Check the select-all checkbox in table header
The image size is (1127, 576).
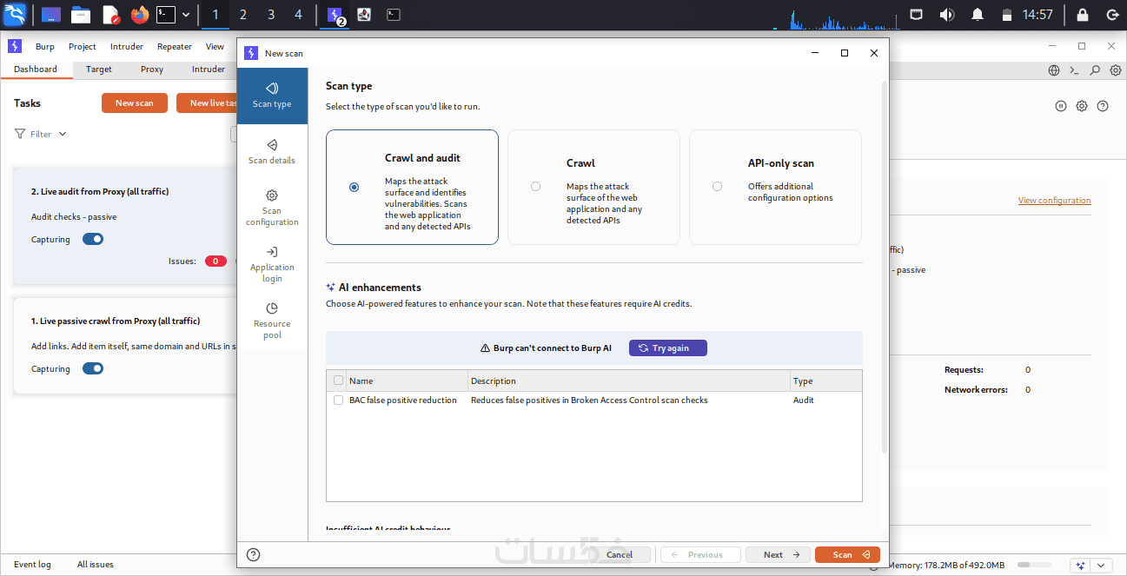click(338, 381)
